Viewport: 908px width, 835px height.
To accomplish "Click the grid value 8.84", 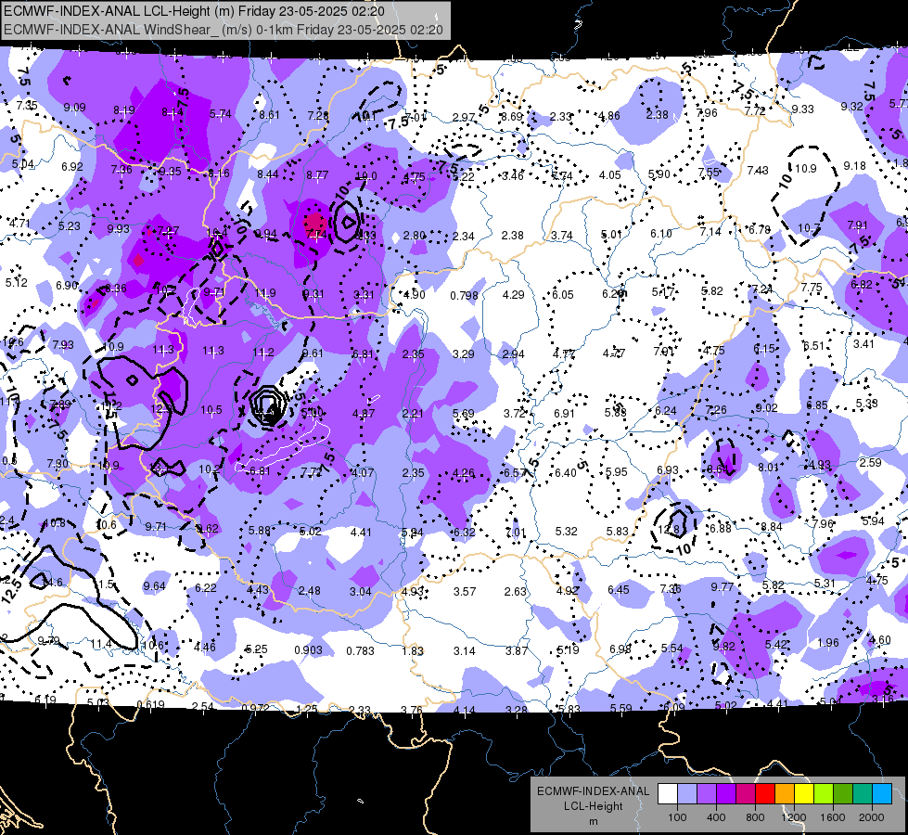I will (x=772, y=526).
